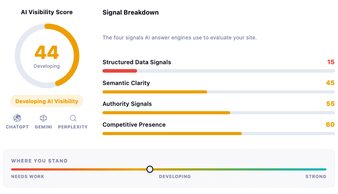Click the Semantic Clarity progress bar
The image size is (338, 194).
(x=154, y=92)
